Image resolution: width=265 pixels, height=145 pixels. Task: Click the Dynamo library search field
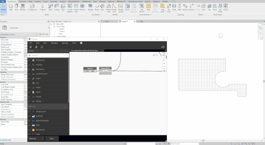(x=48, y=55)
